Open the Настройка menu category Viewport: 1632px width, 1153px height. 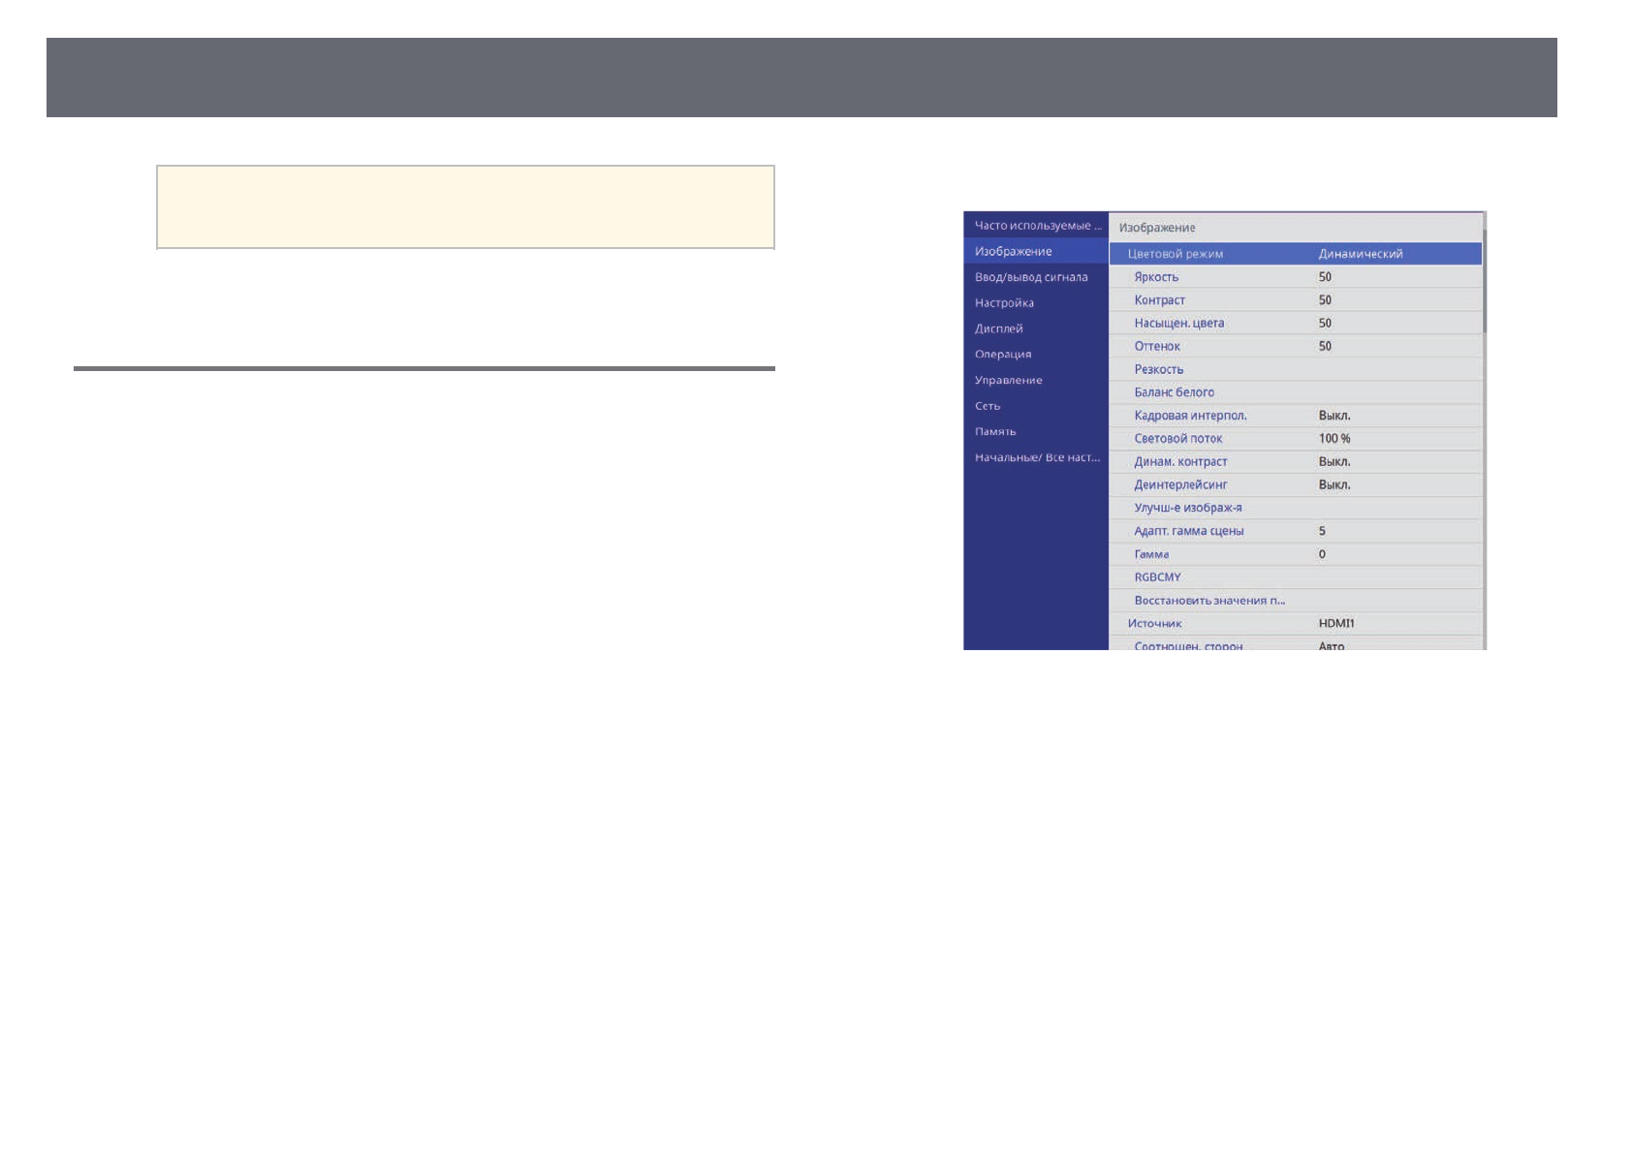click(1004, 303)
